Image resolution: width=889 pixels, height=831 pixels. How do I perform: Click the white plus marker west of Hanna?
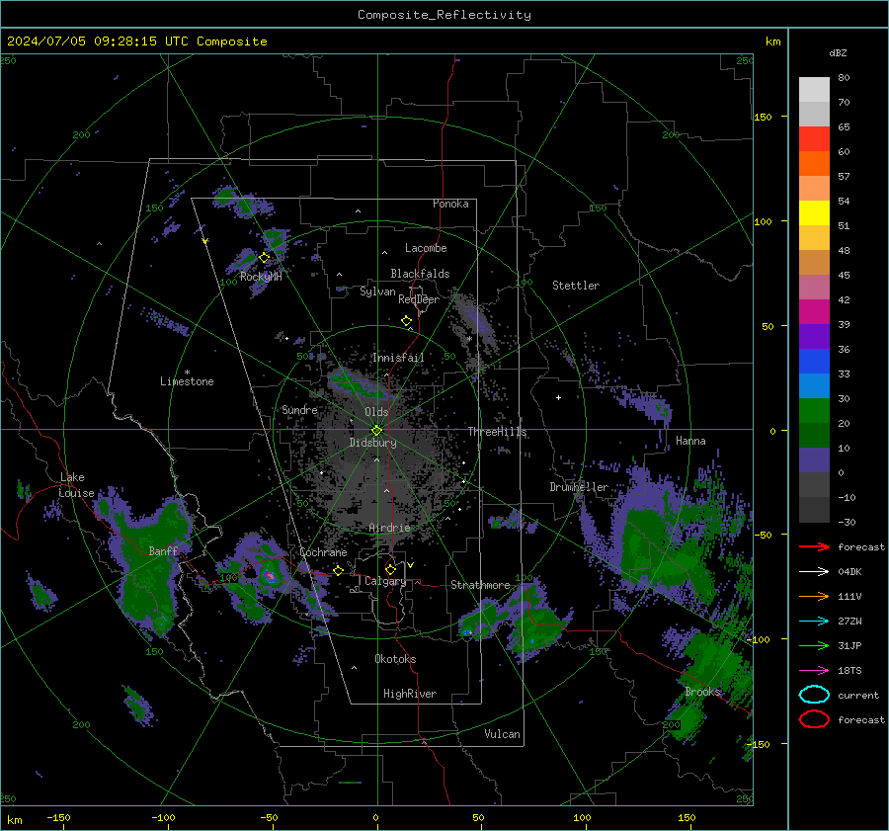pos(558,397)
